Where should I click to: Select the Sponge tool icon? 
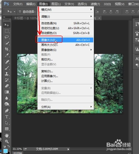pos(7,104)
